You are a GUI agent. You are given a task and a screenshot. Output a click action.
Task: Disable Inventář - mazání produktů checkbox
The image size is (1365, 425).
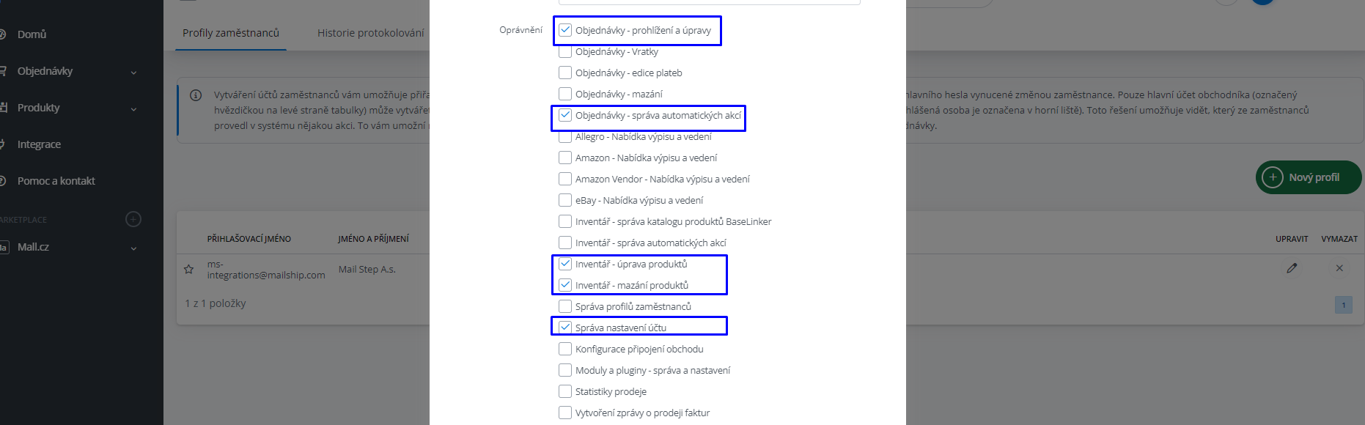pyautogui.click(x=565, y=285)
